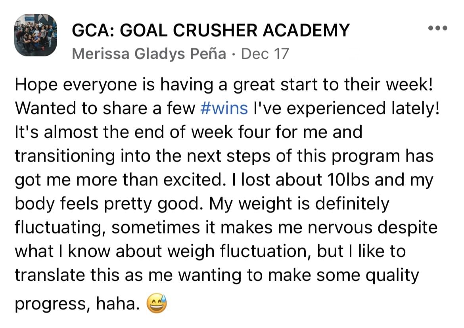The image size is (464, 328).
Task: Click the words "progress, haha." in the last line
Action: point(77,304)
